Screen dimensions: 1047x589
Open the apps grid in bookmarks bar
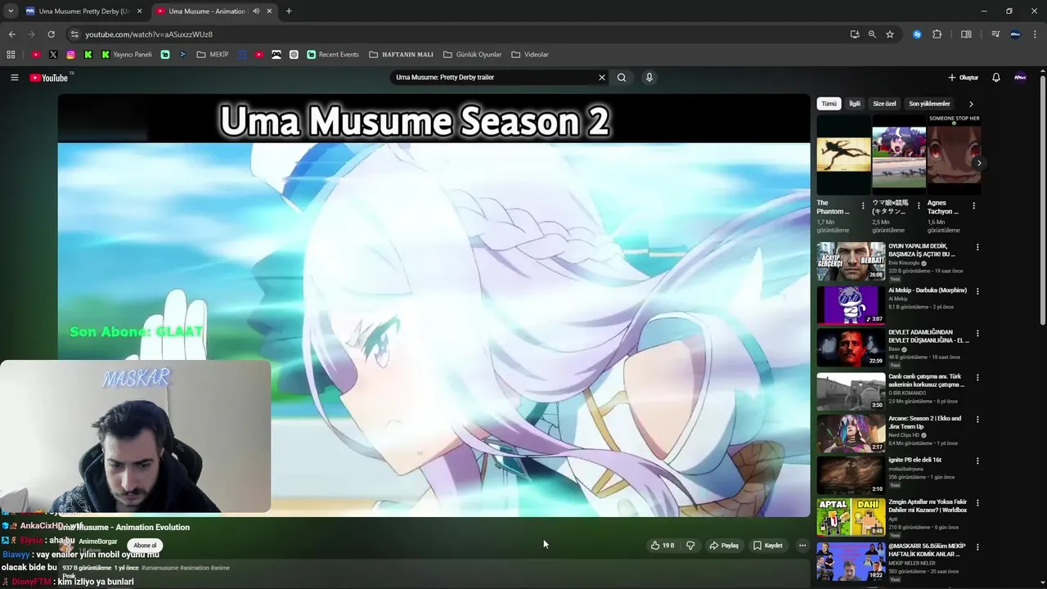click(11, 55)
